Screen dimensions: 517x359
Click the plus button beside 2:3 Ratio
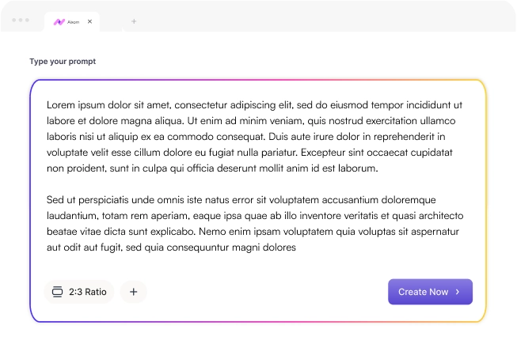pyautogui.click(x=133, y=292)
